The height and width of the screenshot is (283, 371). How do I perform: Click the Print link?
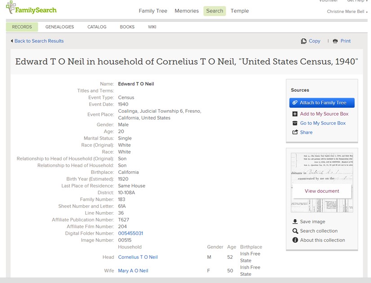click(x=345, y=41)
